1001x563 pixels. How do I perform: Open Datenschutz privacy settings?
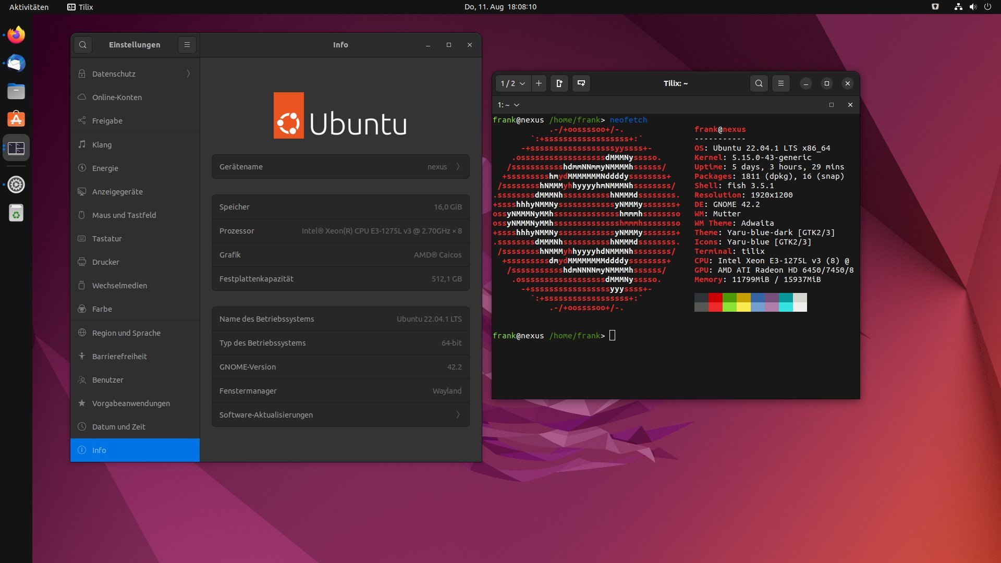(x=135, y=74)
